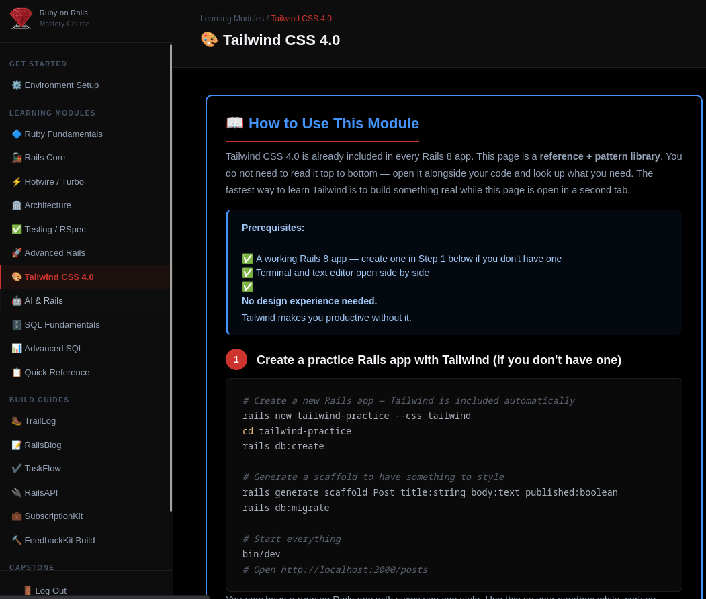706x599 pixels.
Task: Select the Architecture module
Action: (85, 205)
